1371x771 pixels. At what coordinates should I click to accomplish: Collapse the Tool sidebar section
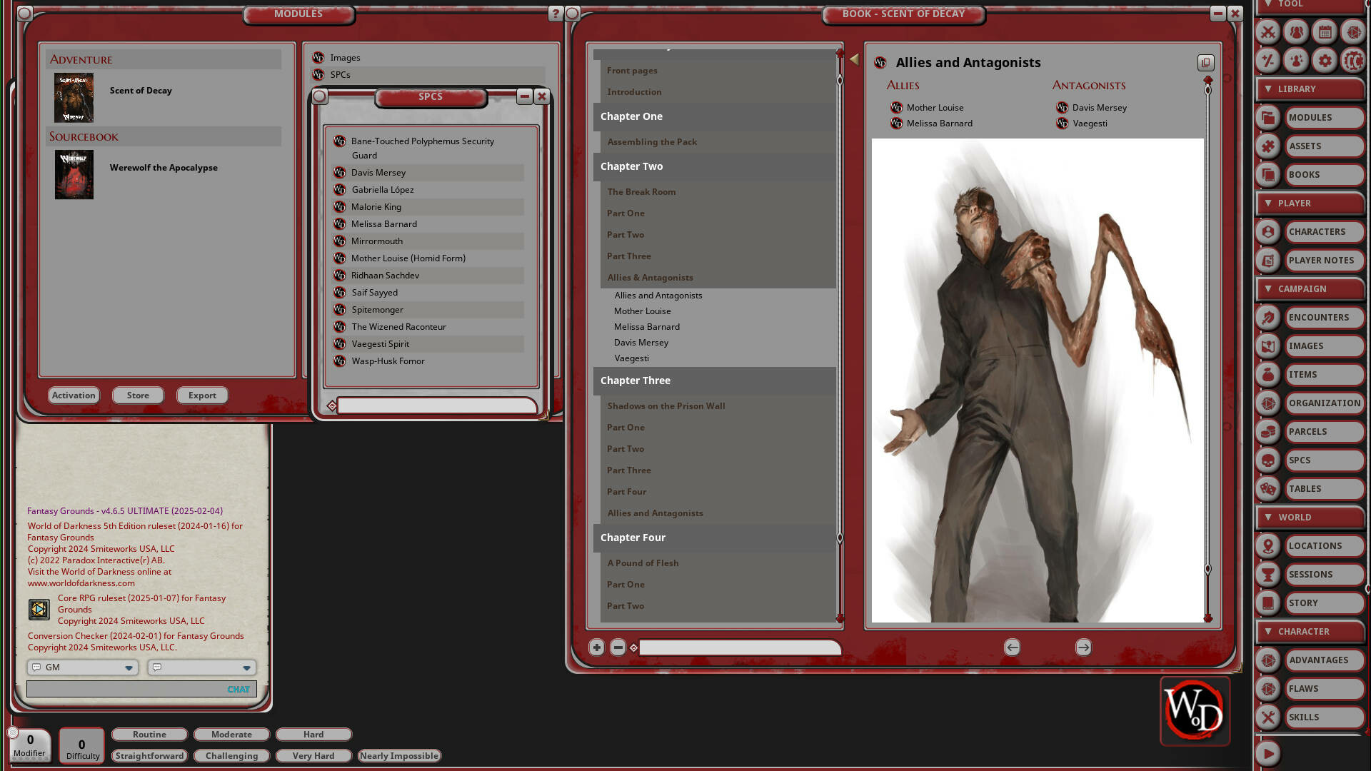click(1269, 4)
